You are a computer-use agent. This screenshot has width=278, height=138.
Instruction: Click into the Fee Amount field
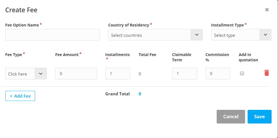click(76, 74)
